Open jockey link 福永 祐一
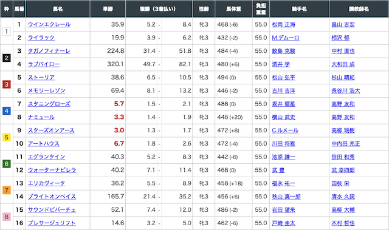The height and width of the screenshot is (230, 389). (x=284, y=183)
